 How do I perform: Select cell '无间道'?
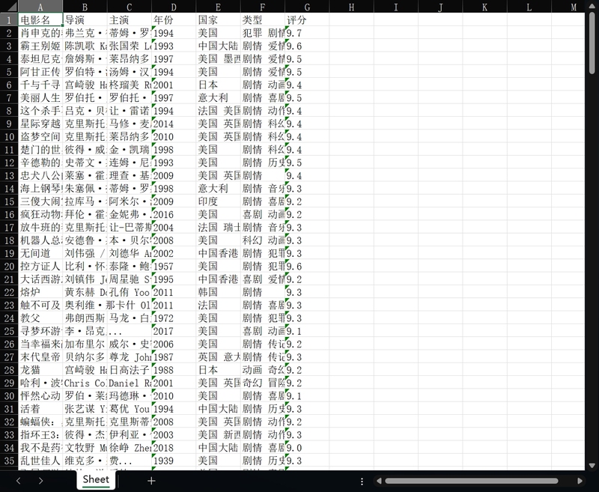pos(40,253)
